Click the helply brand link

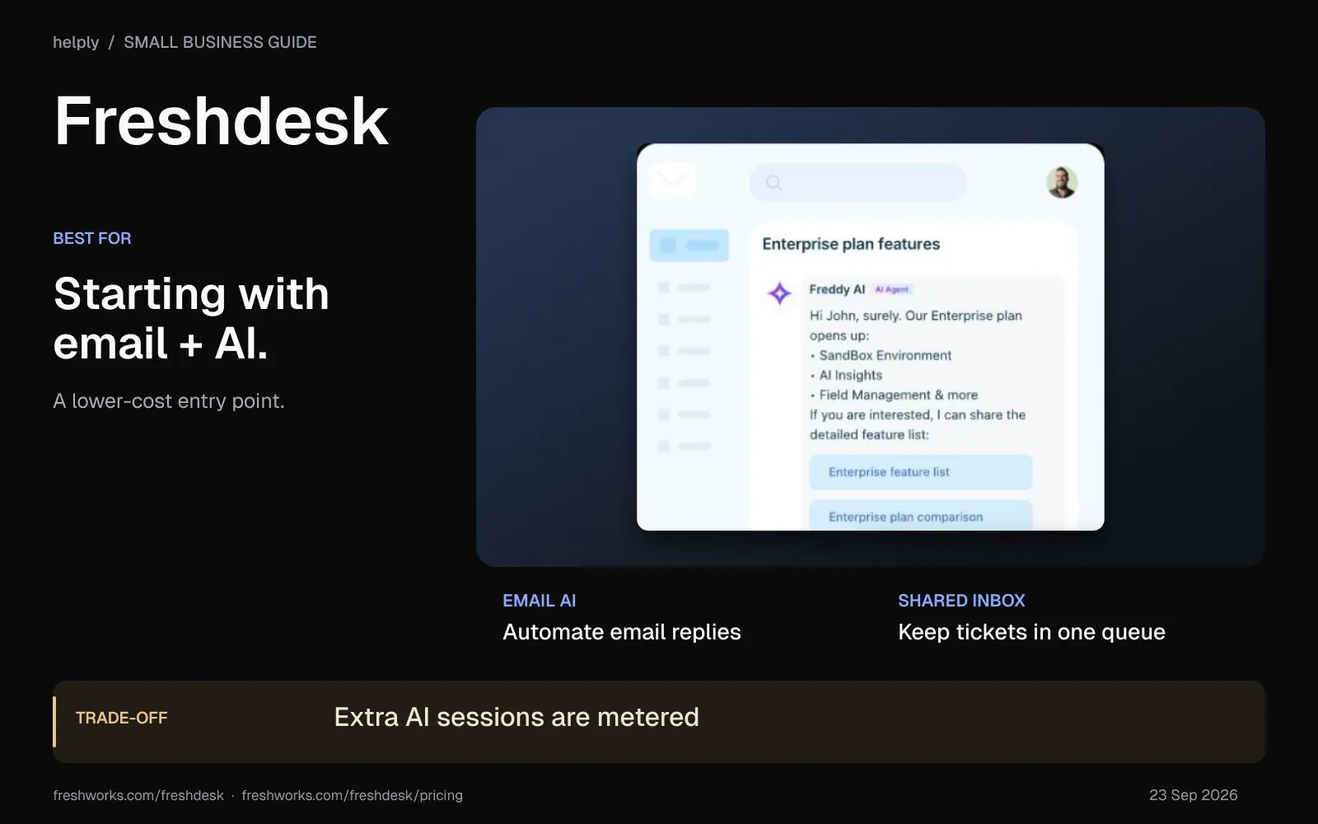[76, 42]
